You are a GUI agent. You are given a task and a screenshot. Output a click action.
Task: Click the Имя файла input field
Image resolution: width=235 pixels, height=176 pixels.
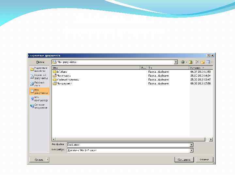[x=128, y=145]
